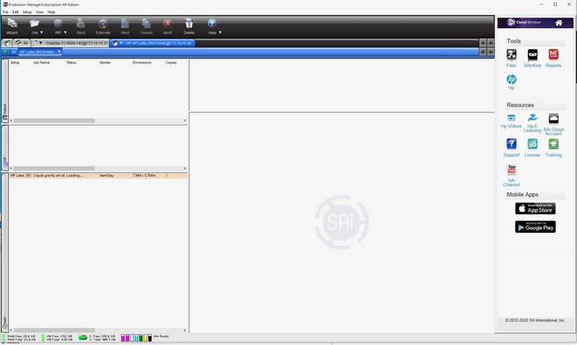Click the Setup column header
Viewport: 577px width, 345px height.
pos(14,63)
